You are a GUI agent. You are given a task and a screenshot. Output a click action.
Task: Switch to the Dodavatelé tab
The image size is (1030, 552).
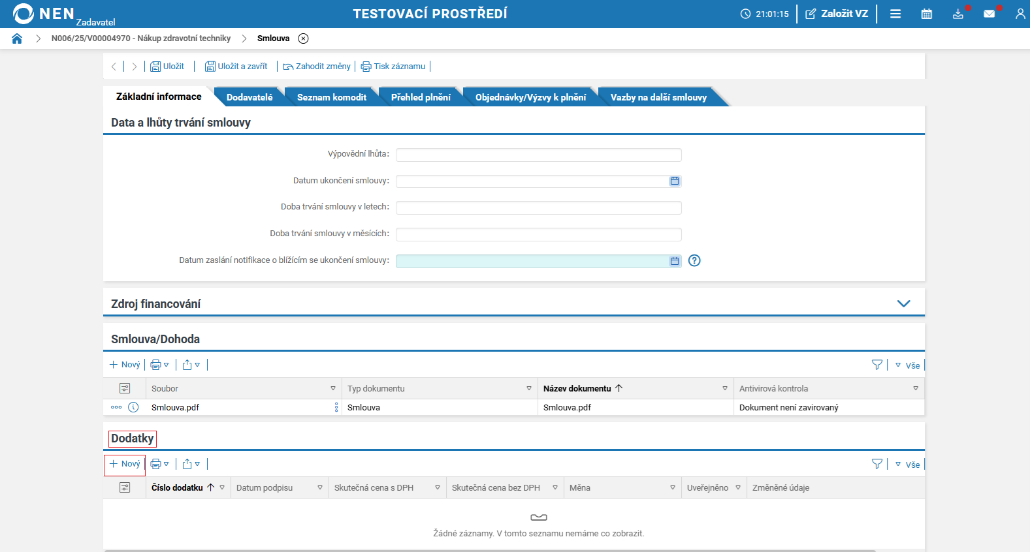249,97
